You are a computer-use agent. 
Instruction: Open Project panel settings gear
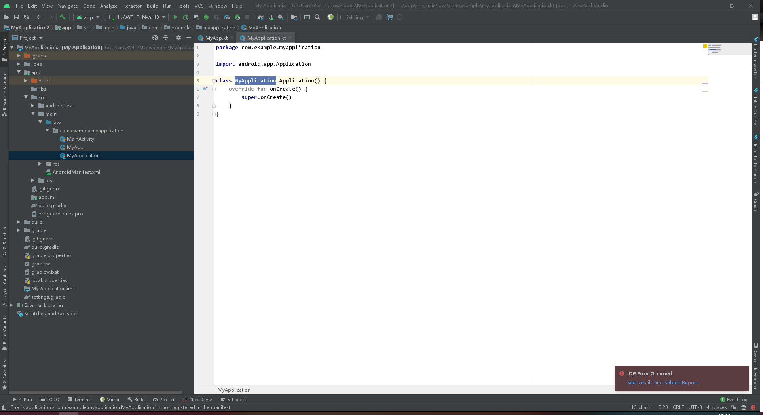coord(178,38)
